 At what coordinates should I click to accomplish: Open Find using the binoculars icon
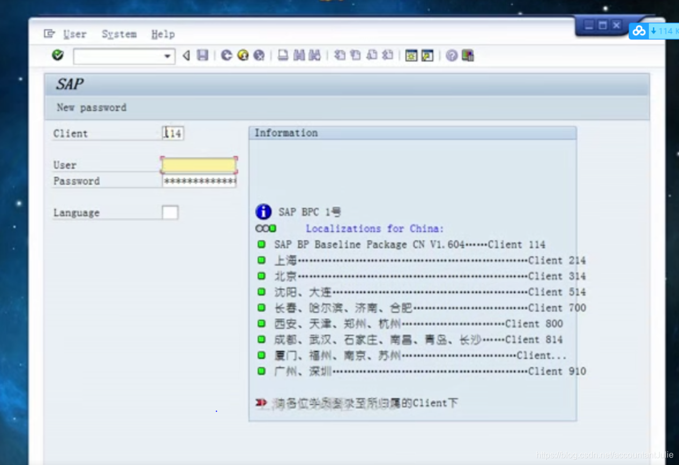pyautogui.click(x=298, y=55)
